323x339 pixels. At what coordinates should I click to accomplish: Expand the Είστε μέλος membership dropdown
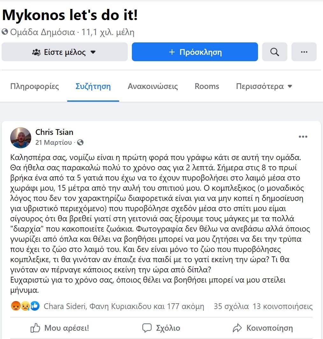[65, 52]
